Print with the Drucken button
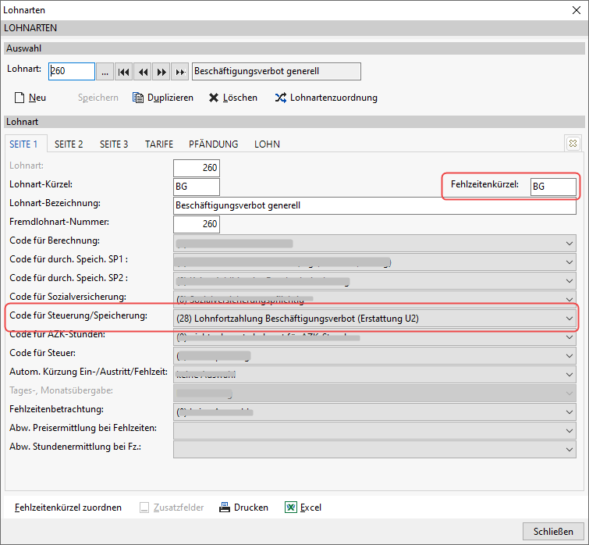The image size is (589, 545). 243,508
